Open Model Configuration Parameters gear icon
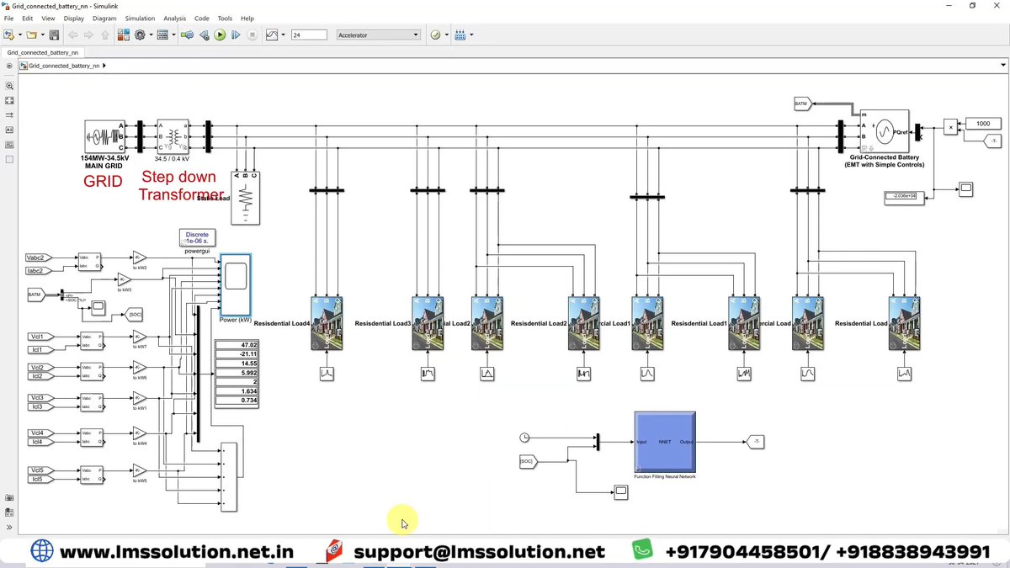 (x=140, y=35)
